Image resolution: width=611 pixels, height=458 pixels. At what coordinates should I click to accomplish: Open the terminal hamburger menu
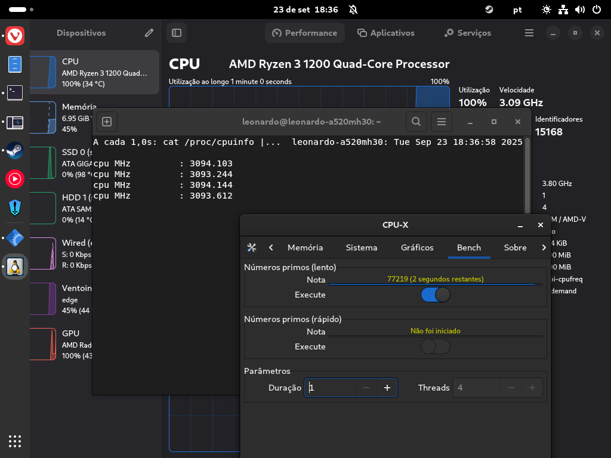442,122
